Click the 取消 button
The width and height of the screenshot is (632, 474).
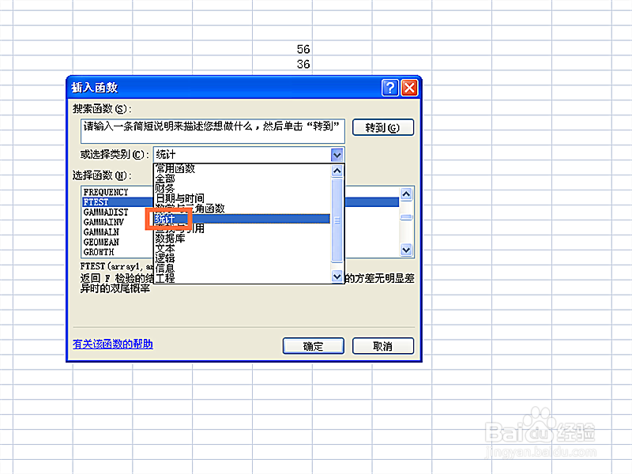[383, 346]
